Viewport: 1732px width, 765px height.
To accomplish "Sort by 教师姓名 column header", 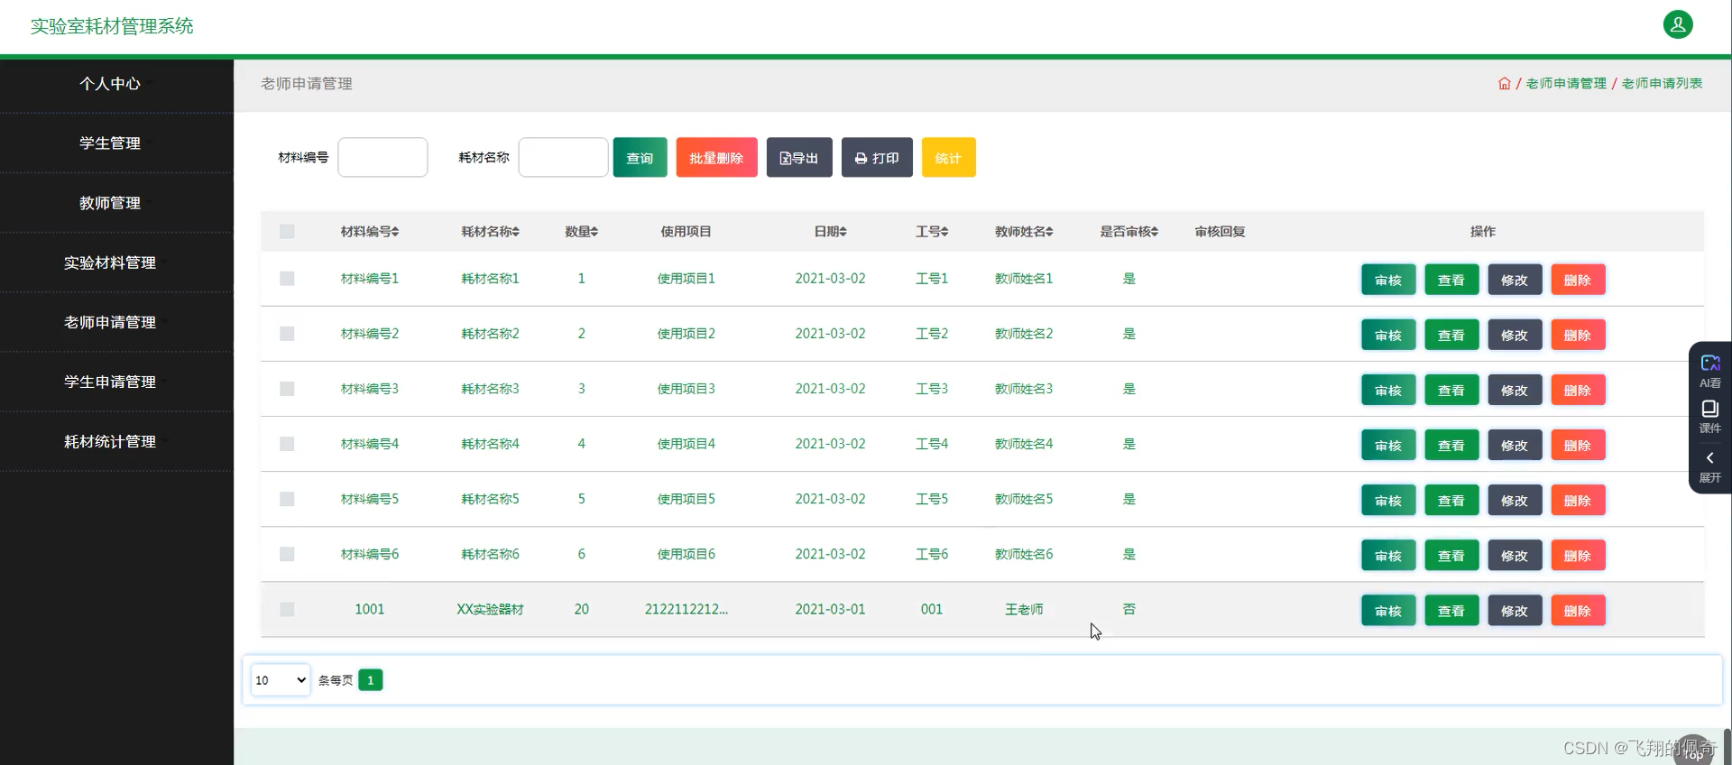I will coord(1024,232).
